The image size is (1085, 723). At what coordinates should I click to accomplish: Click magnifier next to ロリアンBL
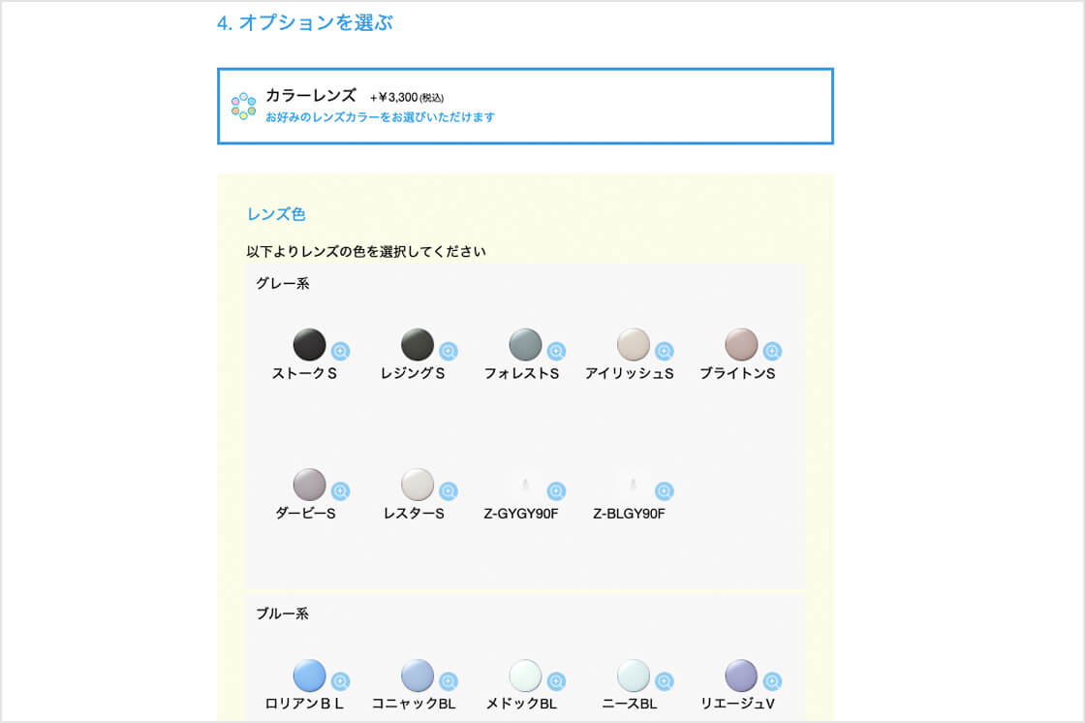(x=340, y=681)
